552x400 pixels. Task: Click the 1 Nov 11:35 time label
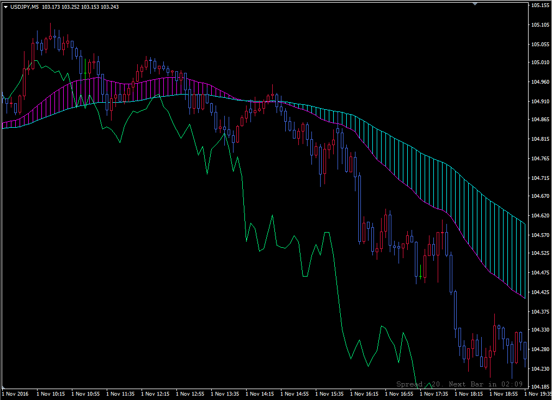pyautogui.click(x=120, y=393)
